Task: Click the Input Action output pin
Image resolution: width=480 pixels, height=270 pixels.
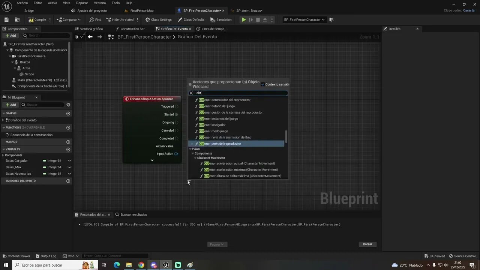Action: [176, 154]
